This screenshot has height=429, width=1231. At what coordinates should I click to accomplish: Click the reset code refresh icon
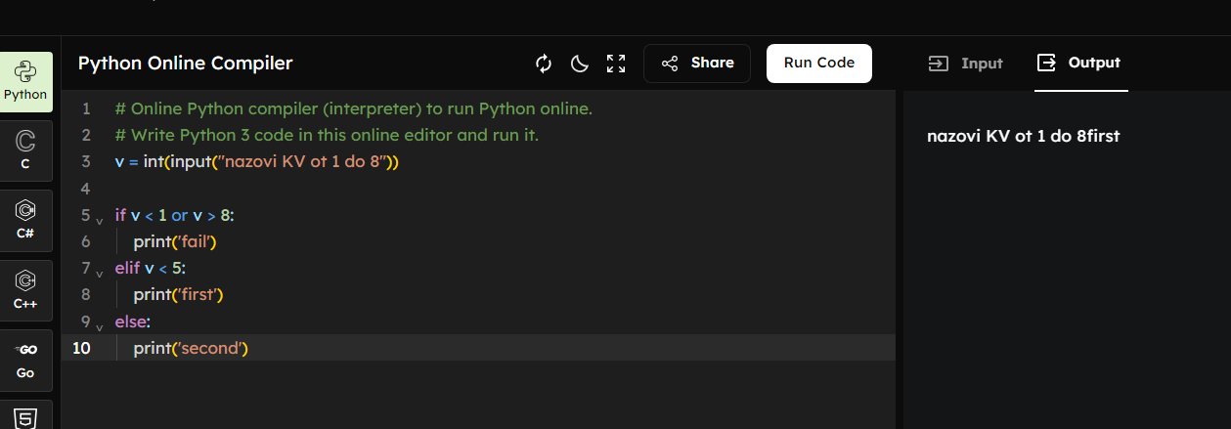point(544,64)
